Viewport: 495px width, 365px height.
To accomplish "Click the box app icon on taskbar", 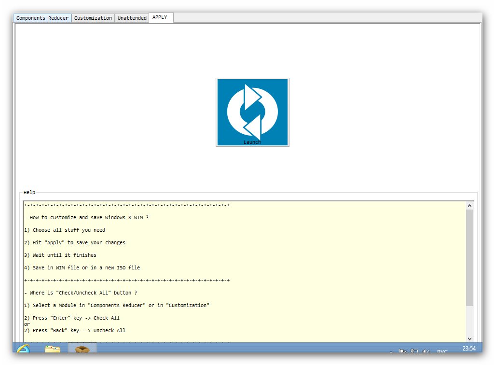I will [82, 348].
